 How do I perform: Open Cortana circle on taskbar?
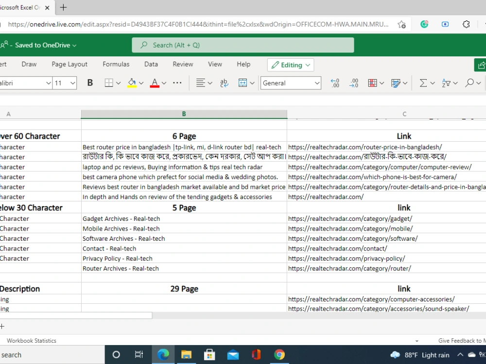(116, 355)
